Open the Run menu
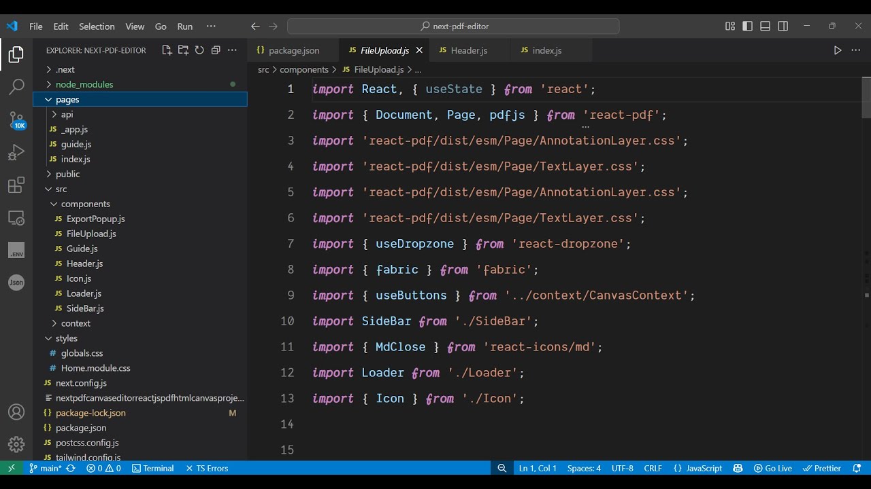 [185, 26]
